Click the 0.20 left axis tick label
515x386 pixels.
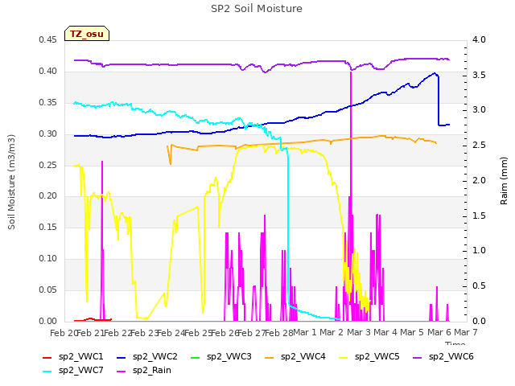click(47, 196)
